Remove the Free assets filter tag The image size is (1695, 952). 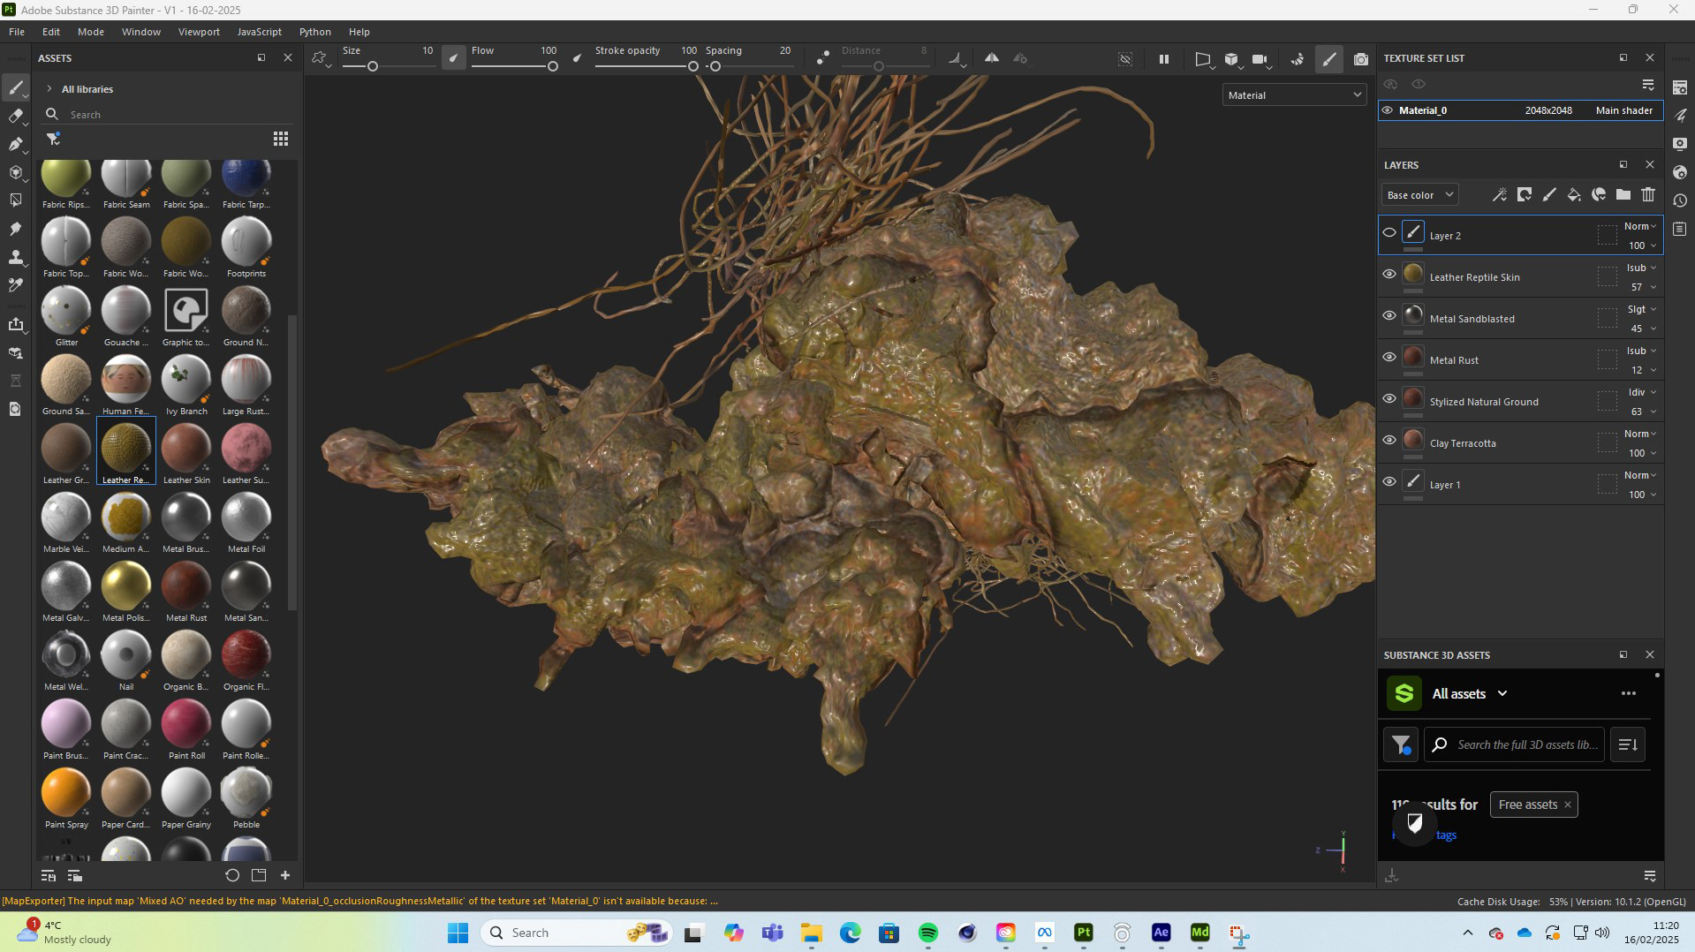click(x=1567, y=805)
